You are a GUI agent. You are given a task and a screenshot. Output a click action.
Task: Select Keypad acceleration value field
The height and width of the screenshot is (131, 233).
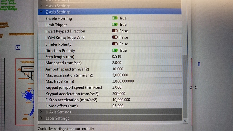tap(147, 94)
